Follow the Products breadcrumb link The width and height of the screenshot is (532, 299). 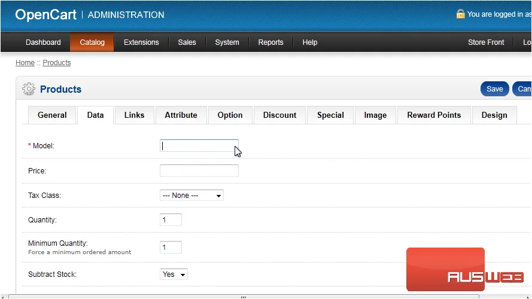(x=57, y=63)
